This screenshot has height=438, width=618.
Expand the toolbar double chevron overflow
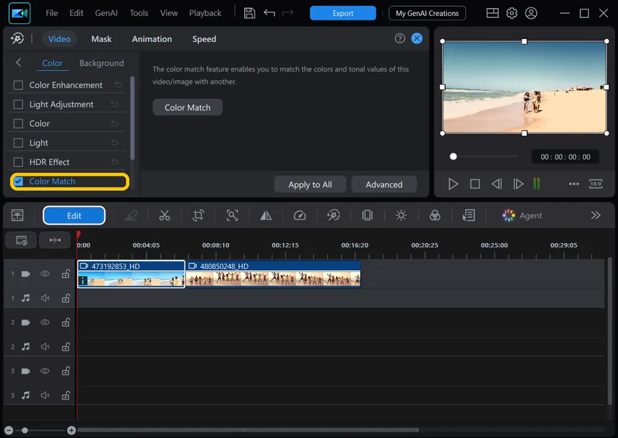click(x=596, y=215)
